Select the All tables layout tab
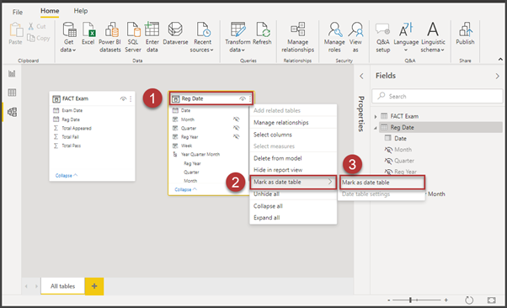 pos(62,286)
